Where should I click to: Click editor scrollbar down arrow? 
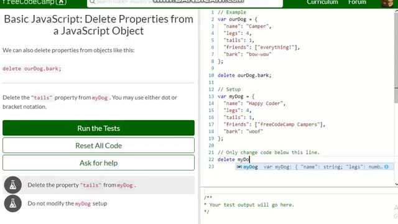click(396, 184)
